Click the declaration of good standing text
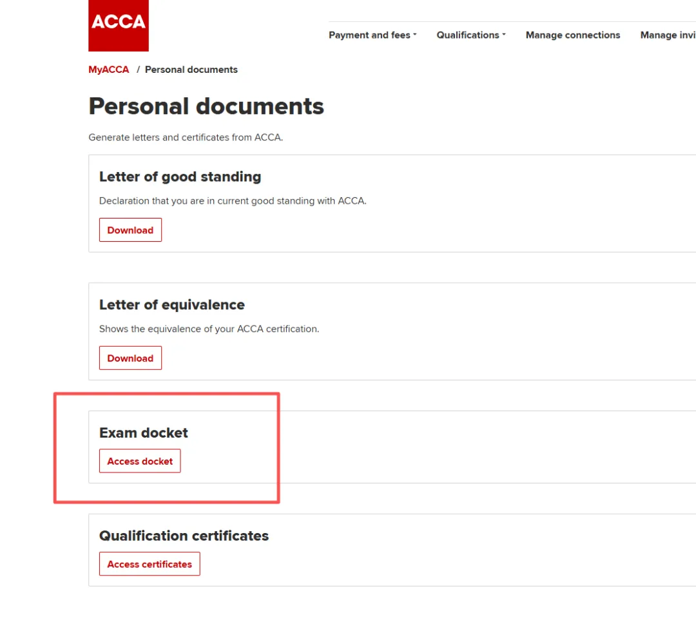 [233, 200]
